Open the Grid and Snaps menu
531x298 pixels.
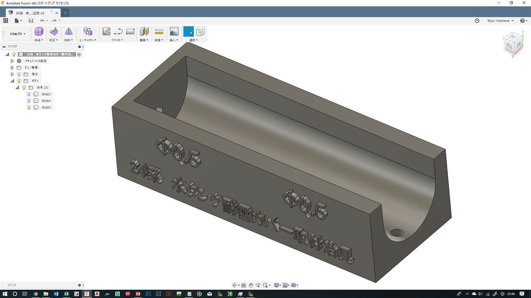pyautogui.click(x=286, y=285)
